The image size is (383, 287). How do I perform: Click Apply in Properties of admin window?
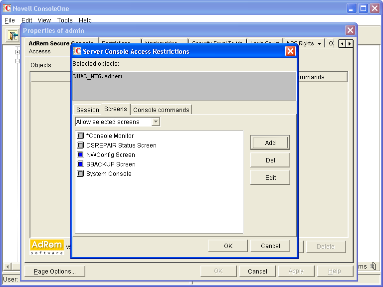(296, 271)
